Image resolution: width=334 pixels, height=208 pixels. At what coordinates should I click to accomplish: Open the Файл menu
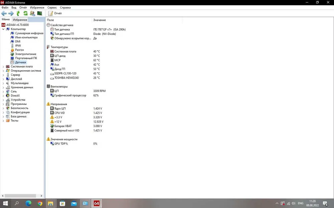click(5, 7)
